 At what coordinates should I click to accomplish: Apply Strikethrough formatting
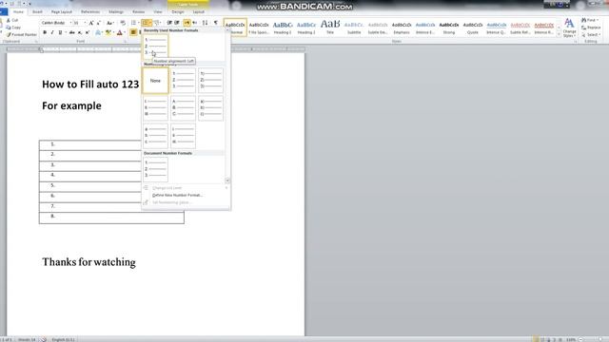click(x=72, y=32)
